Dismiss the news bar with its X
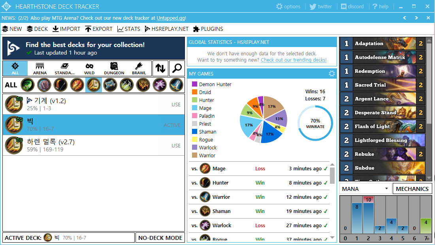This screenshot has height=245, width=435. 428,18
